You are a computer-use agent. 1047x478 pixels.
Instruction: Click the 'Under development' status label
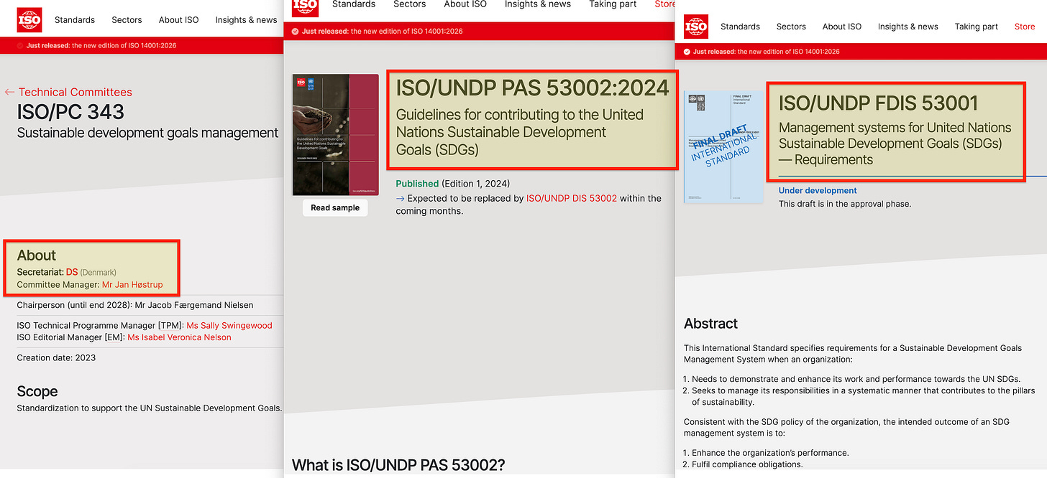pyautogui.click(x=818, y=190)
